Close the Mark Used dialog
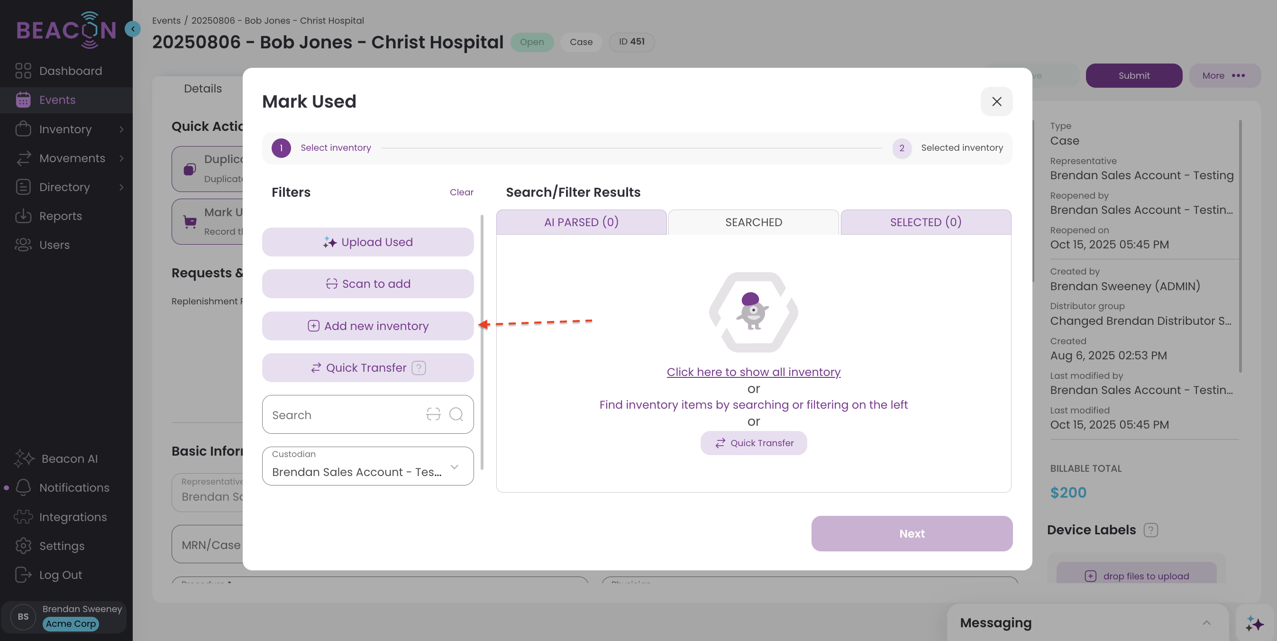1277x641 pixels. [996, 101]
